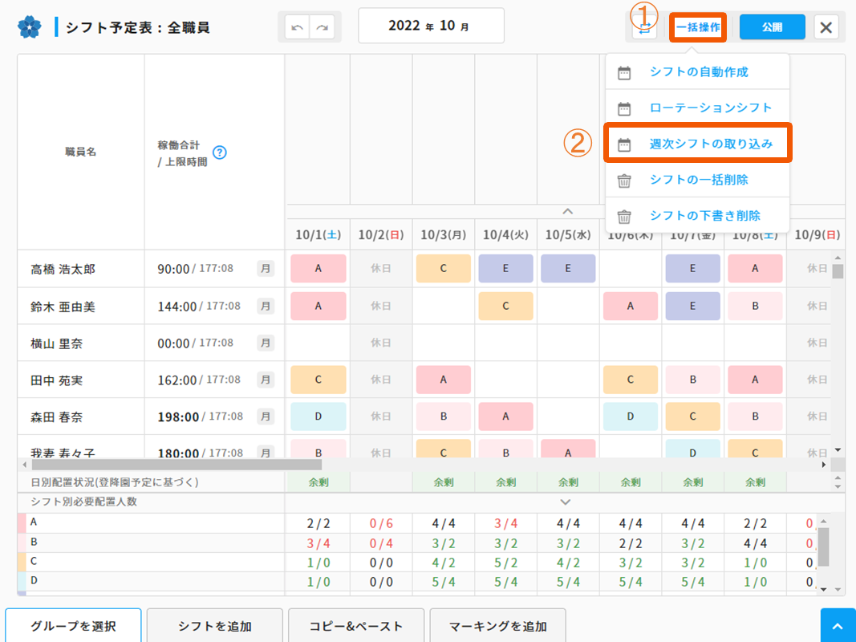Click the undo arrow icon
The width and height of the screenshot is (856, 642).
coord(298,27)
